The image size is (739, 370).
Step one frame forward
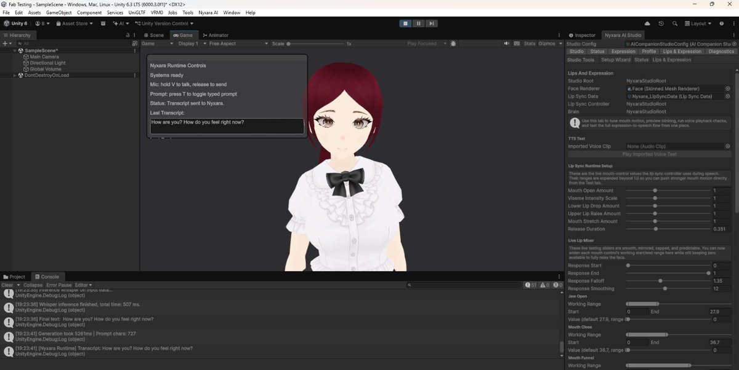[x=432, y=23]
